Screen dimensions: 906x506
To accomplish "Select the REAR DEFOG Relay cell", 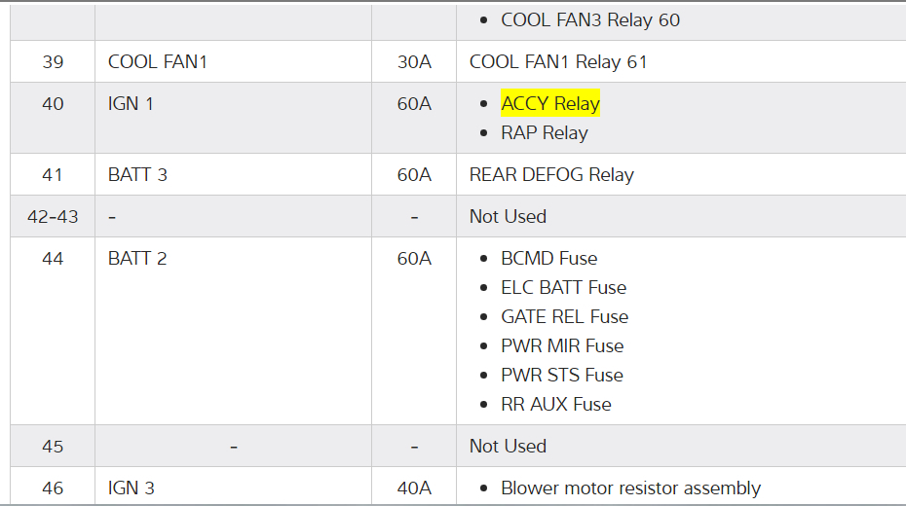I will point(551,175).
